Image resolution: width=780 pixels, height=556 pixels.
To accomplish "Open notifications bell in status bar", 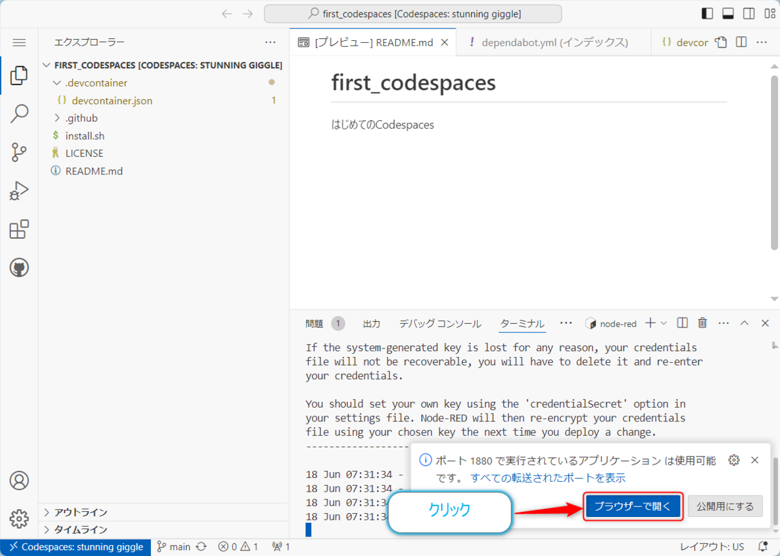I will 763,547.
